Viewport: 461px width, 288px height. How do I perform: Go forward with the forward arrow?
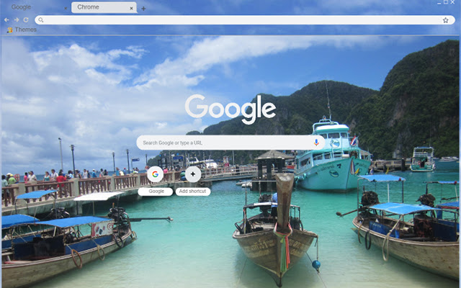coord(17,19)
